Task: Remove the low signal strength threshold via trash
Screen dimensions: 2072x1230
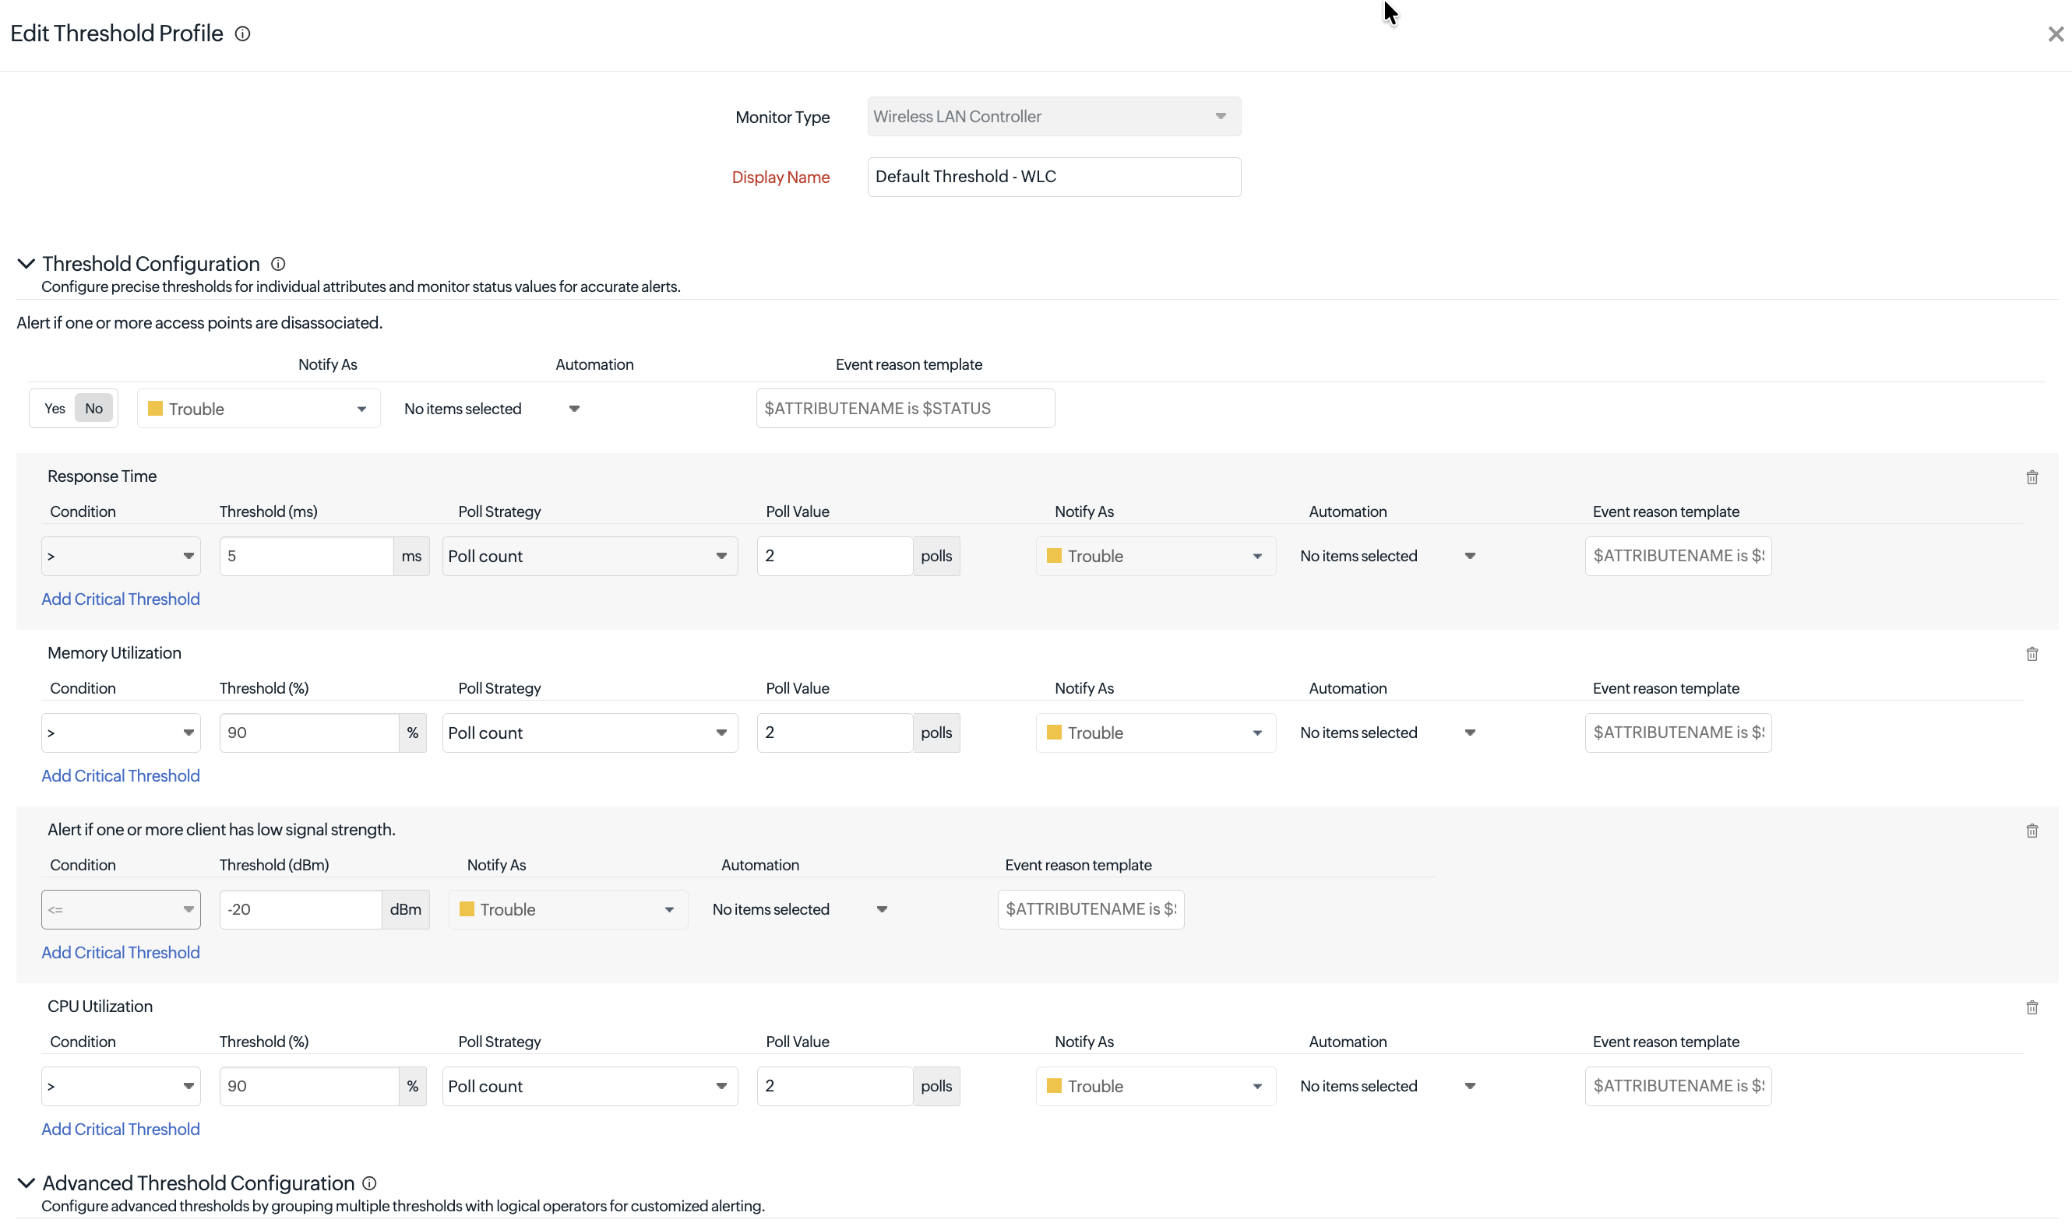Action: point(2031,831)
